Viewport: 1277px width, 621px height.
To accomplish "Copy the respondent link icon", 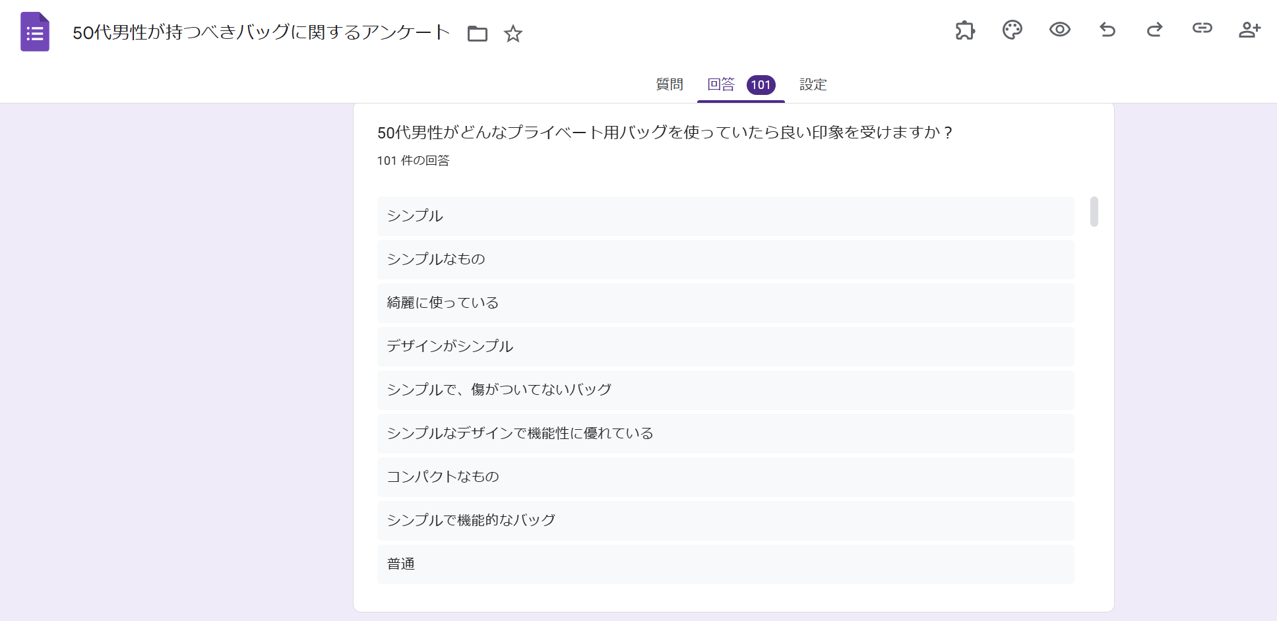I will click(x=1202, y=28).
